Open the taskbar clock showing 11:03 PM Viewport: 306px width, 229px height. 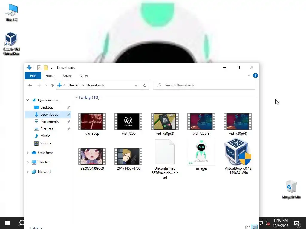(x=280, y=223)
